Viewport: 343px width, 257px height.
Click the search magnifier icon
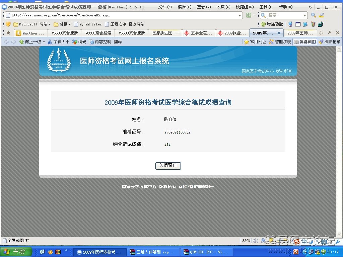tap(314, 15)
